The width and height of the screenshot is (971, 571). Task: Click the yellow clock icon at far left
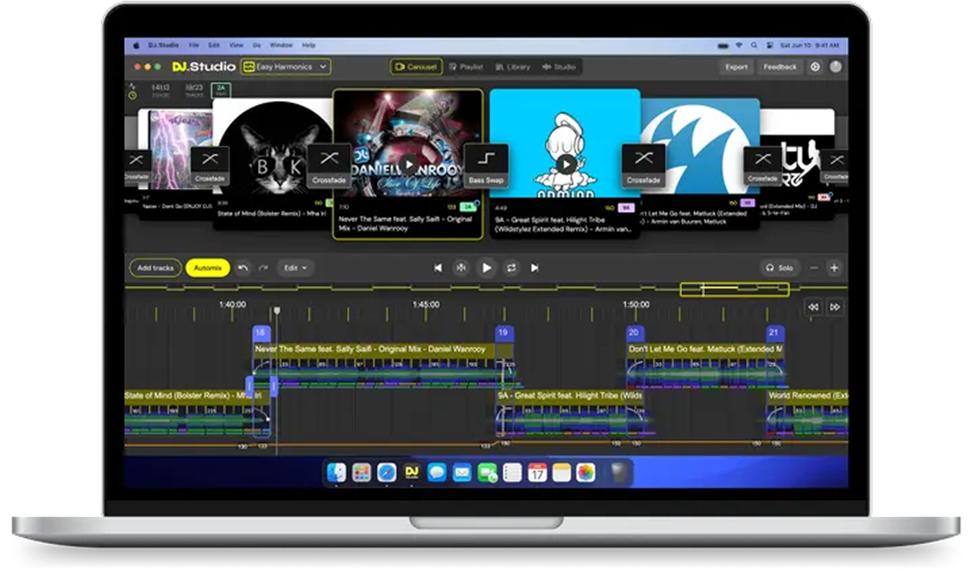pyautogui.click(x=133, y=96)
